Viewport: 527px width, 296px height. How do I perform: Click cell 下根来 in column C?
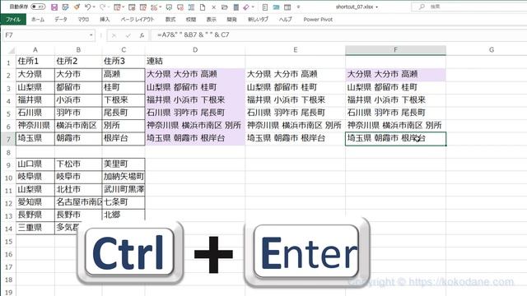coord(124,100)
